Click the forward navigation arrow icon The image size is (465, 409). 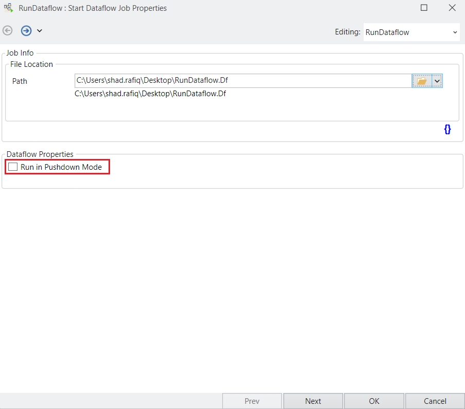click(26, 30)
